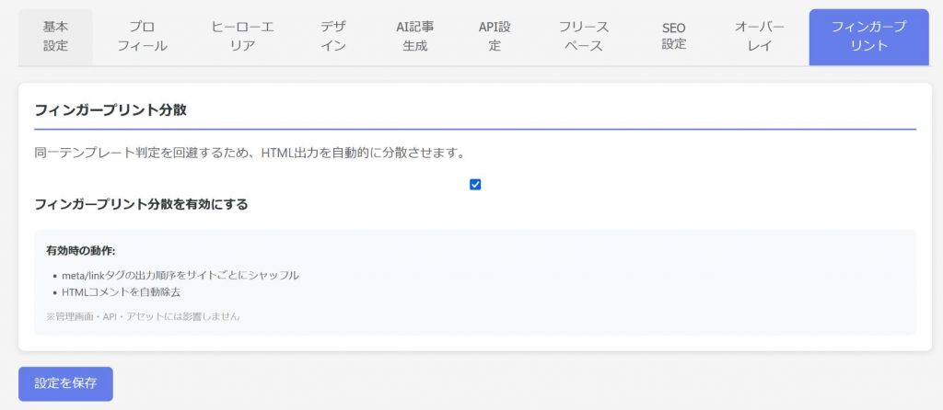Click the フィンガープリント分散を有効にする label
Image resolution: width=943 pixels, height=410 pixels.
[x=141, y=204]
